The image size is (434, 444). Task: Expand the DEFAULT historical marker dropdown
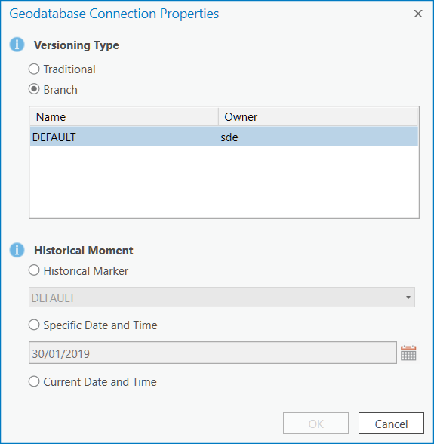click(x=222, y=298)
